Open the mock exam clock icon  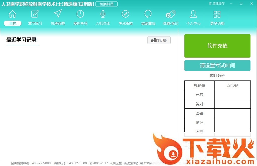point(80,14)
